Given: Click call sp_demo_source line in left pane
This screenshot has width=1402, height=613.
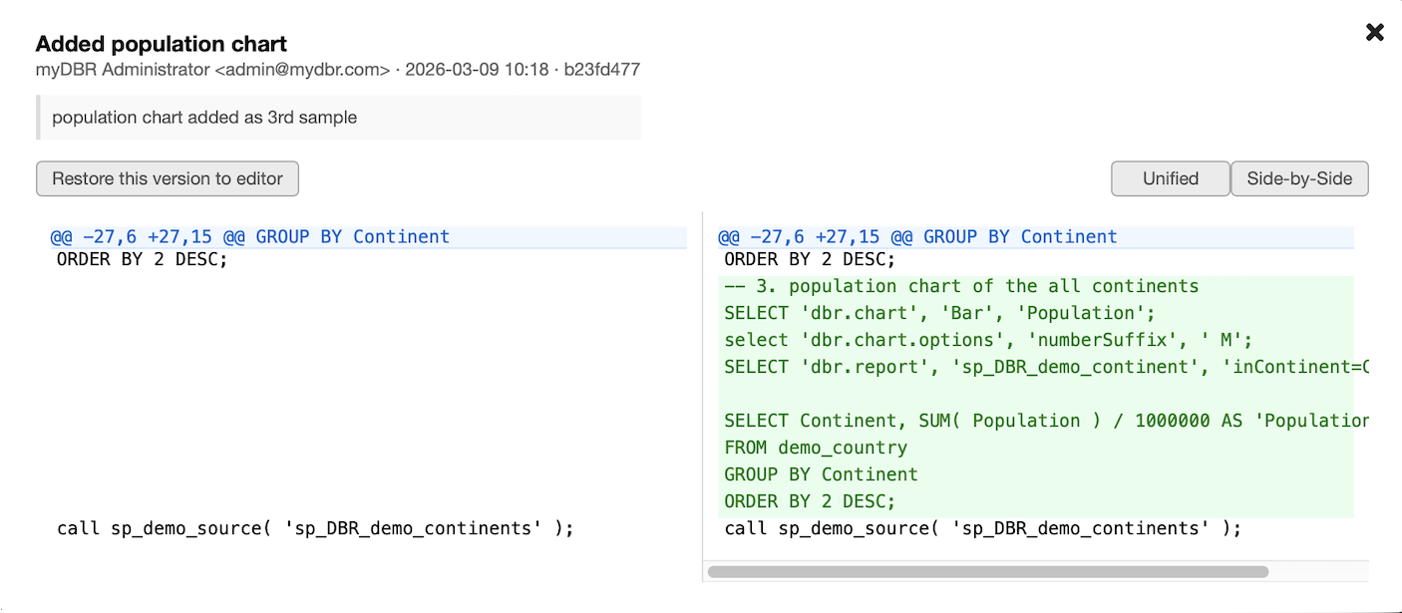Looking at the screenshot, I should click(x=315, y=529).
